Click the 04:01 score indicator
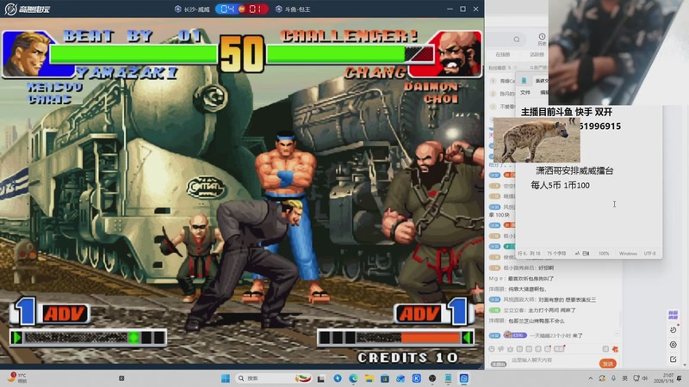This screenshot has width=689, height=387. pos(242,9)
